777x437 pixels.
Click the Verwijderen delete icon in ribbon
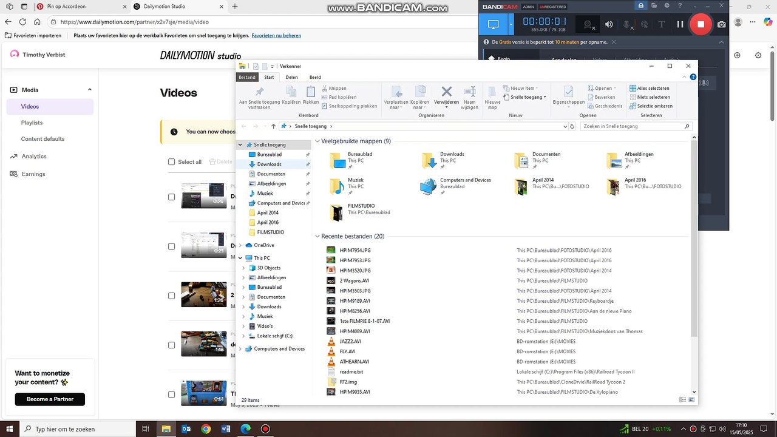[446, 92]
